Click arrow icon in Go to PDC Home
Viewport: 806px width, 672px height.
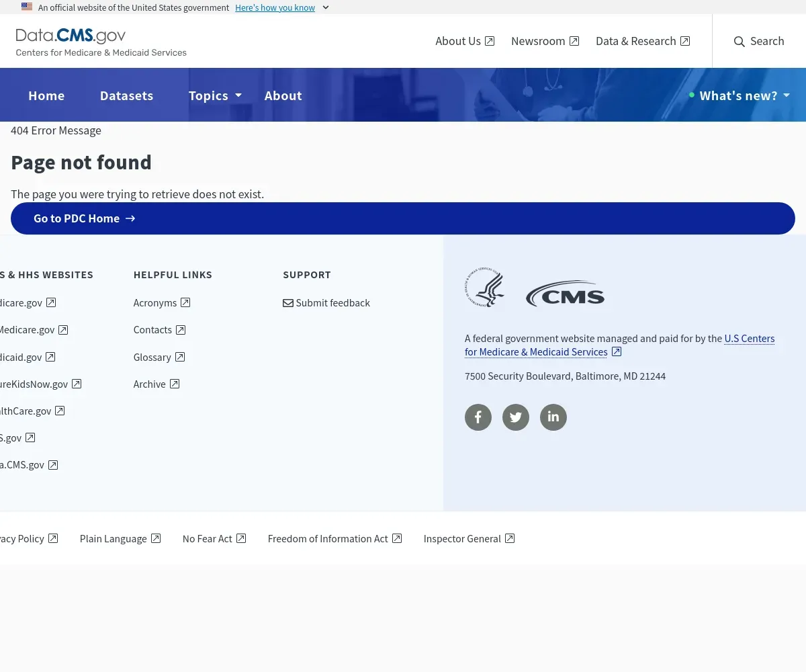(x=130, y=218)
